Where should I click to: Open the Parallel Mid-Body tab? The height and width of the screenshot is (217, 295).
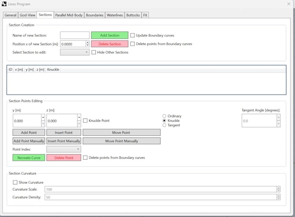pyautogui.click(x=69, y=15)
